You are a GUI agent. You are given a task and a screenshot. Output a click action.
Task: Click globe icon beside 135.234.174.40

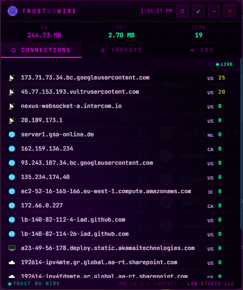click(12, 177)
